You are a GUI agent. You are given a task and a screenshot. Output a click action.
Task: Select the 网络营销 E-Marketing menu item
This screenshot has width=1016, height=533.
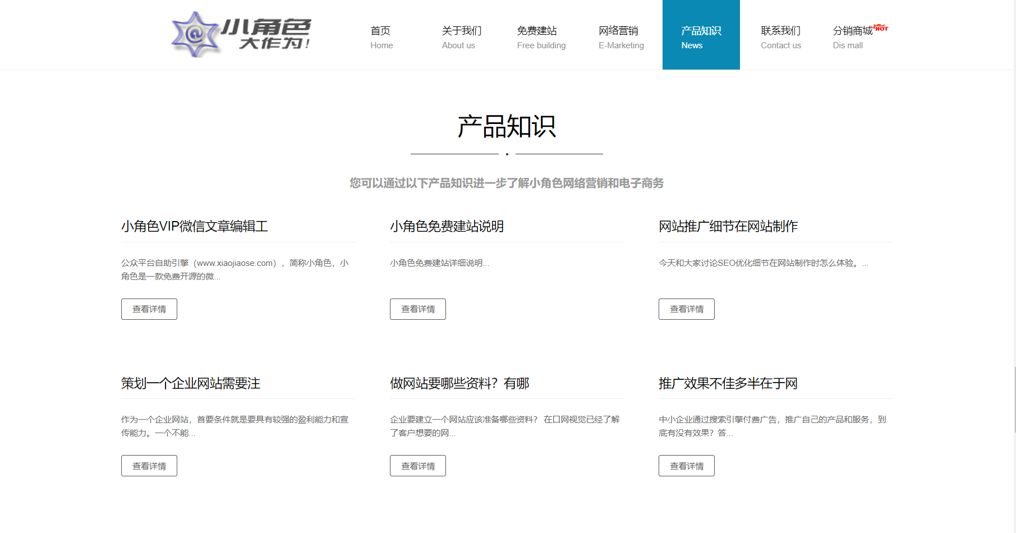[x=620, y=37]
